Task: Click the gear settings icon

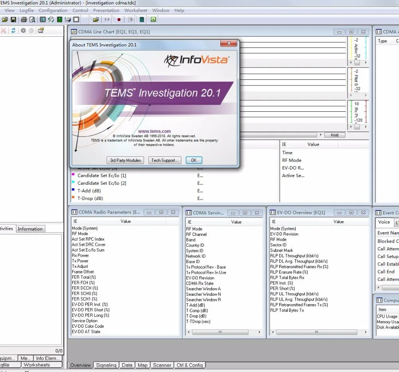Action: coord(23,31)
